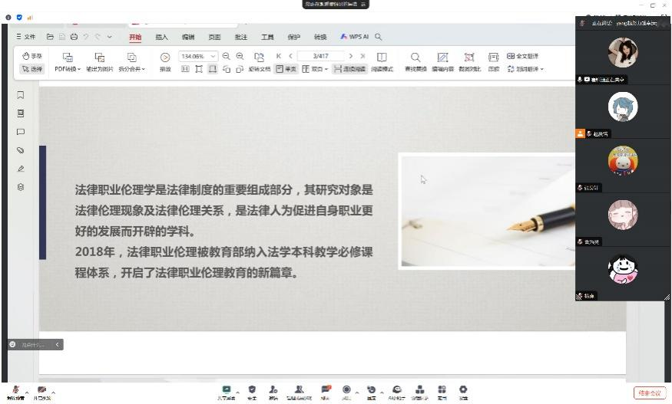Screen dimensions: 672x404
Task: Switch to 手型 hand mode
Action: coord(32,56)
